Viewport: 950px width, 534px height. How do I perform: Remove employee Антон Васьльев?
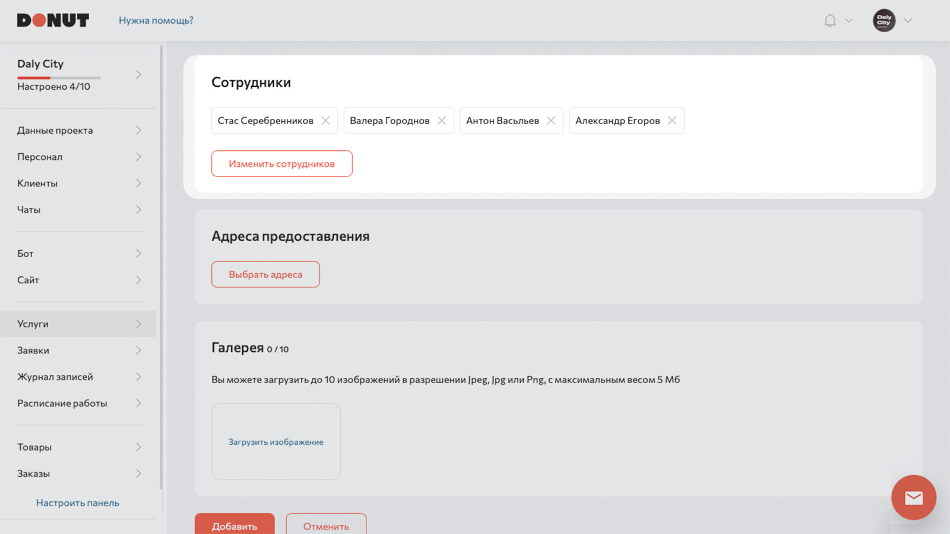click(551, 121)
